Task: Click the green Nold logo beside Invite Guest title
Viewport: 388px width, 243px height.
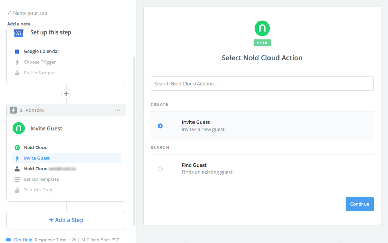Action: [19, 128]
